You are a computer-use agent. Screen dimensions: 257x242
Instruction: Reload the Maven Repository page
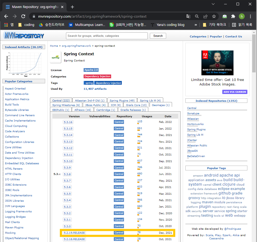tap(23, 16)
